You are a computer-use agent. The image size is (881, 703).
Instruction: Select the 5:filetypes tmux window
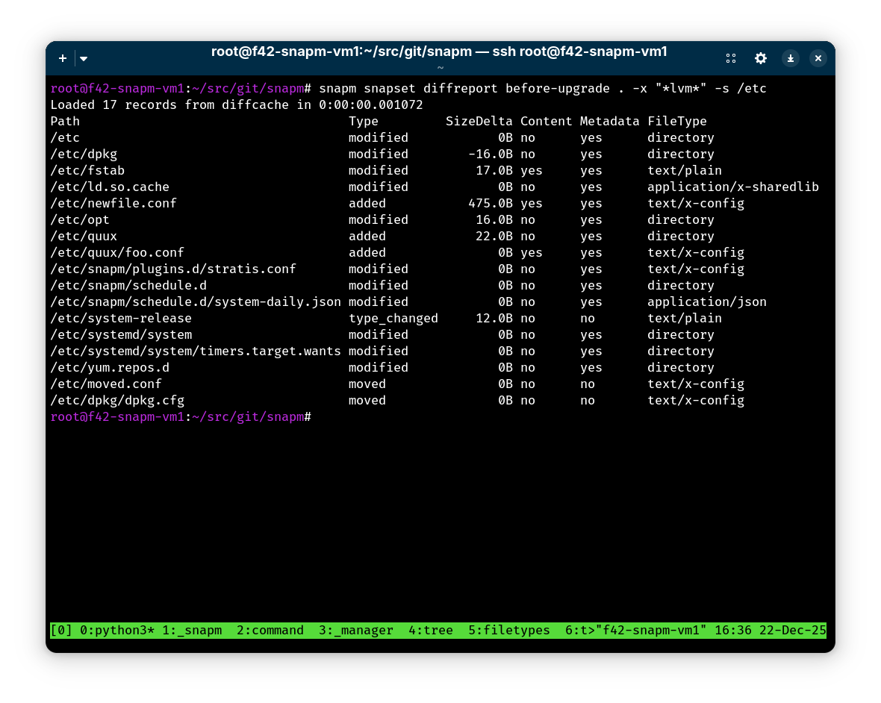[x=508, y=630]
